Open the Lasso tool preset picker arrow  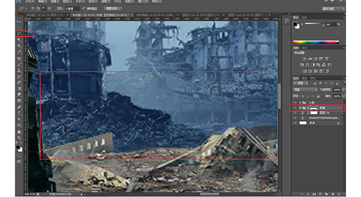pyautogui.click(x=27, y=9)
